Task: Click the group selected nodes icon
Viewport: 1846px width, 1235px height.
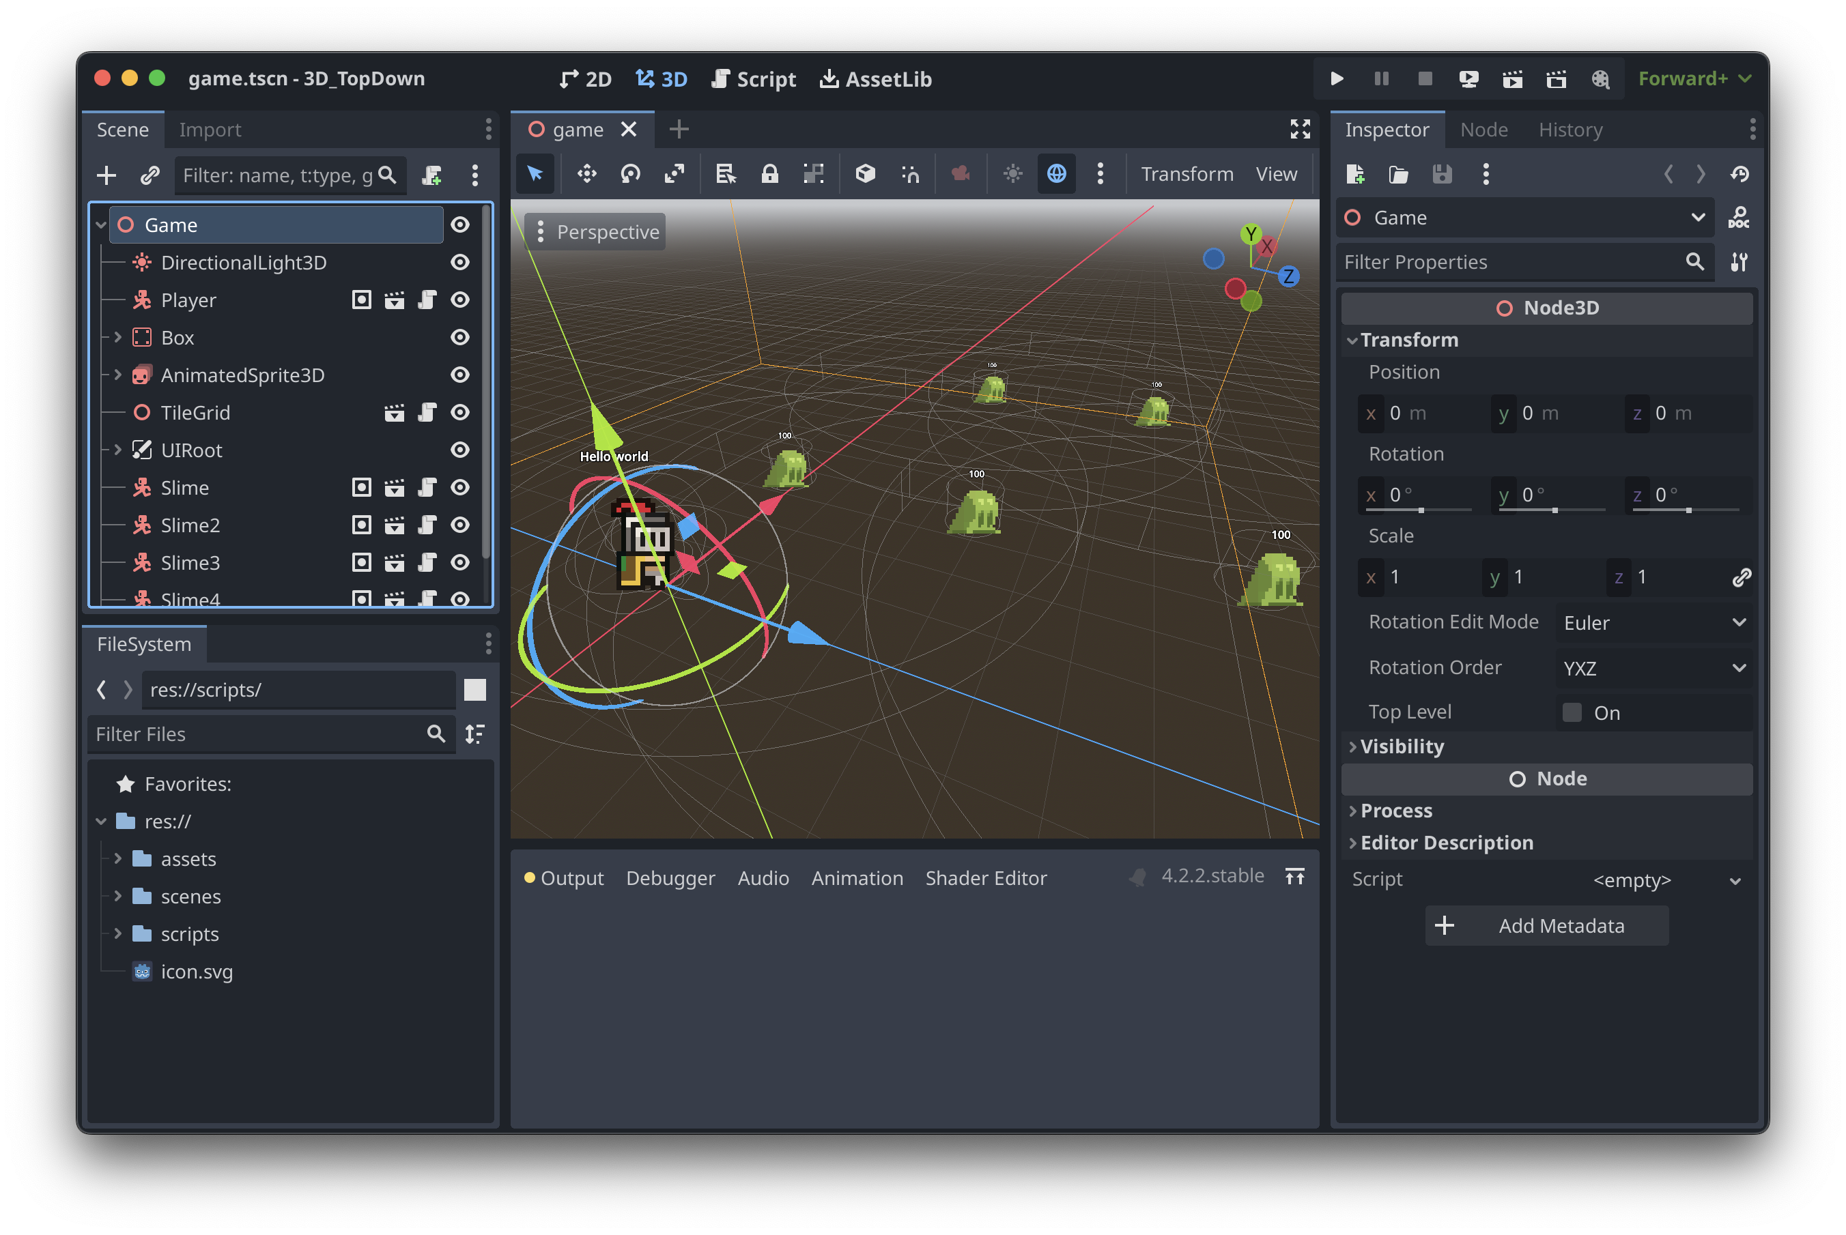Action: click(814, 174)
